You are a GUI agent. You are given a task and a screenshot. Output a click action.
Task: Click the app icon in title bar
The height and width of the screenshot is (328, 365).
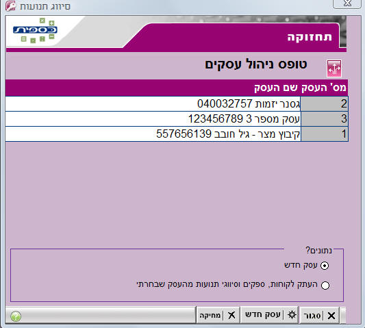tap(11, 5)
